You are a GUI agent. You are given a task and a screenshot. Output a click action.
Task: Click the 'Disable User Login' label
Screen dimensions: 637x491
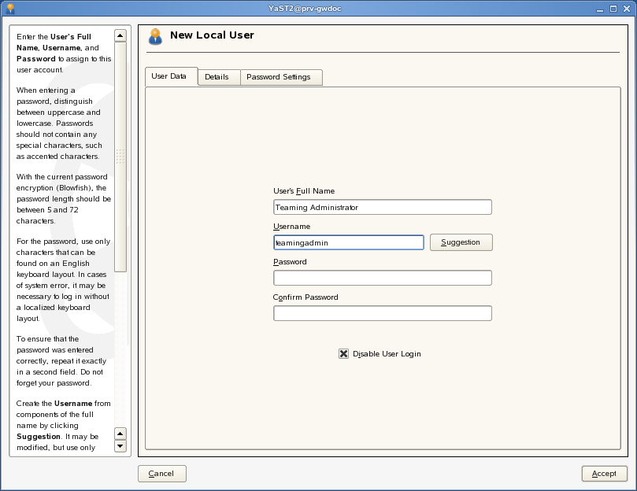[387, 354]
